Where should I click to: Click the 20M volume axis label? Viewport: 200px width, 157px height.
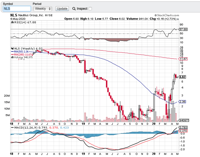pyautogui.click(x=7, y=96)
